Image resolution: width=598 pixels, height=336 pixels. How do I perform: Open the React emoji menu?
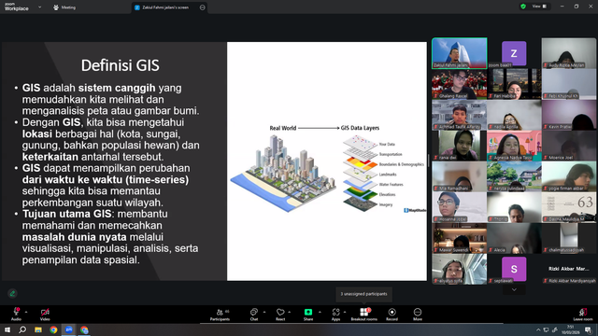click(280, 315)
